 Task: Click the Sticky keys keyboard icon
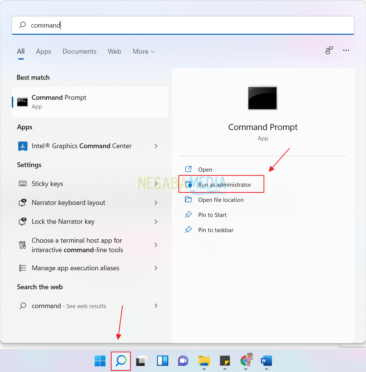[23, 184]
